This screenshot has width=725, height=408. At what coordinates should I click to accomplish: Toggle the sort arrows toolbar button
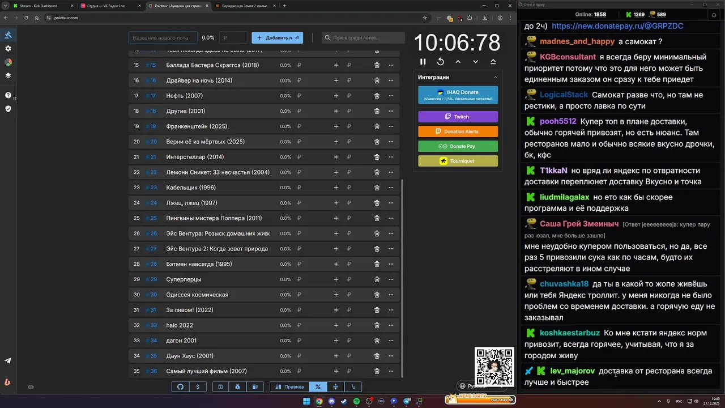(x=353, y=387)
